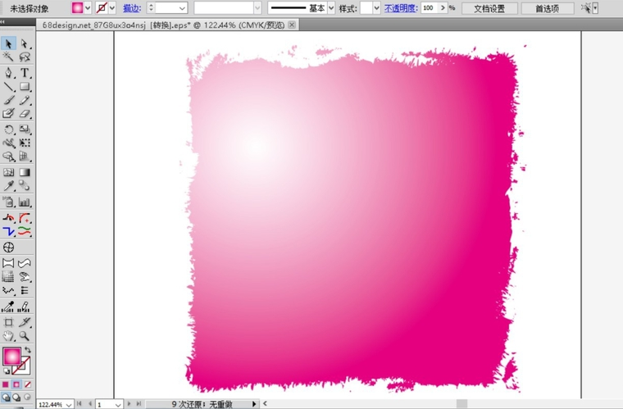Image resolution: width=623 pixels, height=409 pixels.
Task: Pick the Type (T) tool
Action: point(25,73)
